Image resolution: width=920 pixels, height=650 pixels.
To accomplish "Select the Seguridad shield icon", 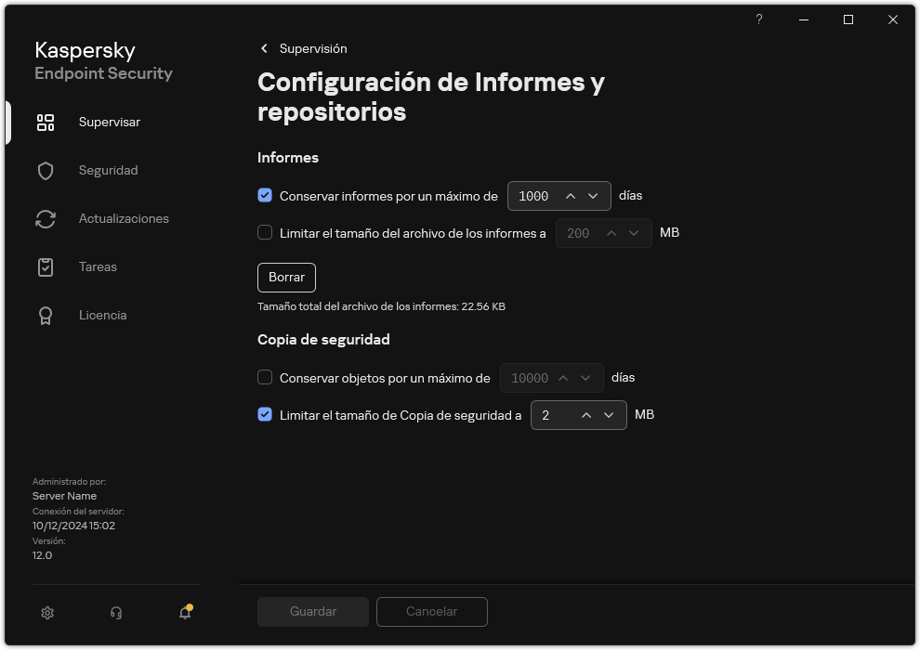I will pos(46,170).
